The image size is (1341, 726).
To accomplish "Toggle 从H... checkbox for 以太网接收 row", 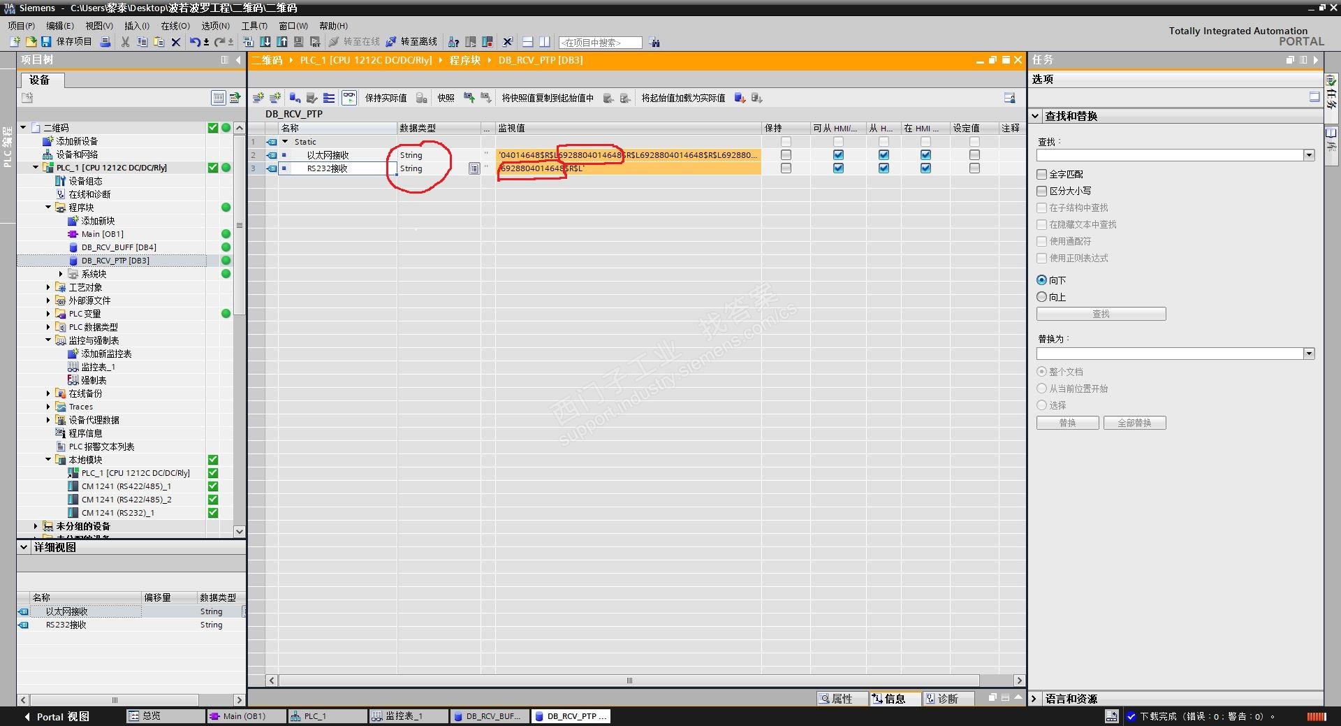I will pyautogui.click(x=884, y=155).
